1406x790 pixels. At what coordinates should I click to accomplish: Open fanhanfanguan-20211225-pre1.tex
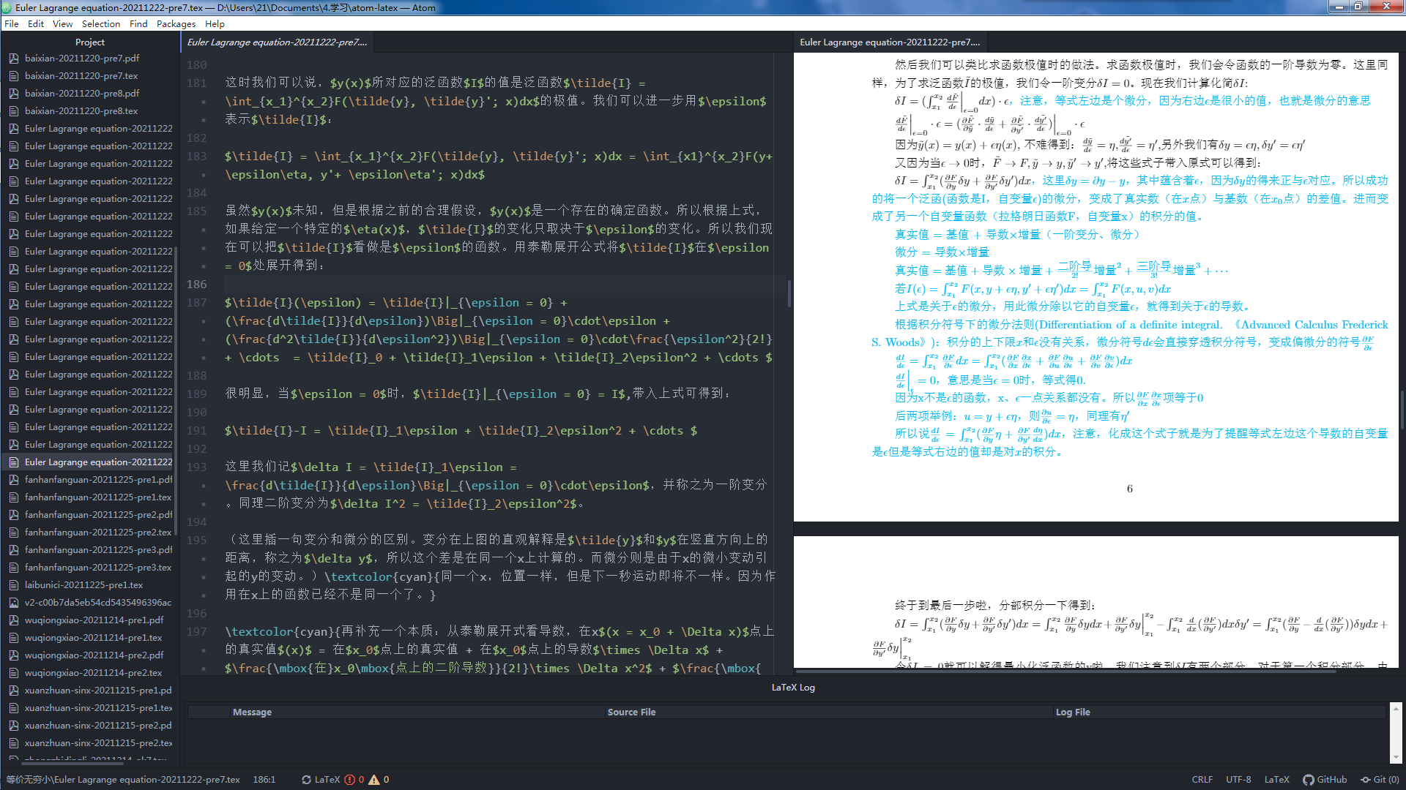[x=98, y=497]
